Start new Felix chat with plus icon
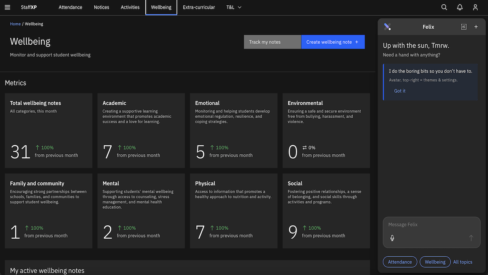 coord(476,27)
